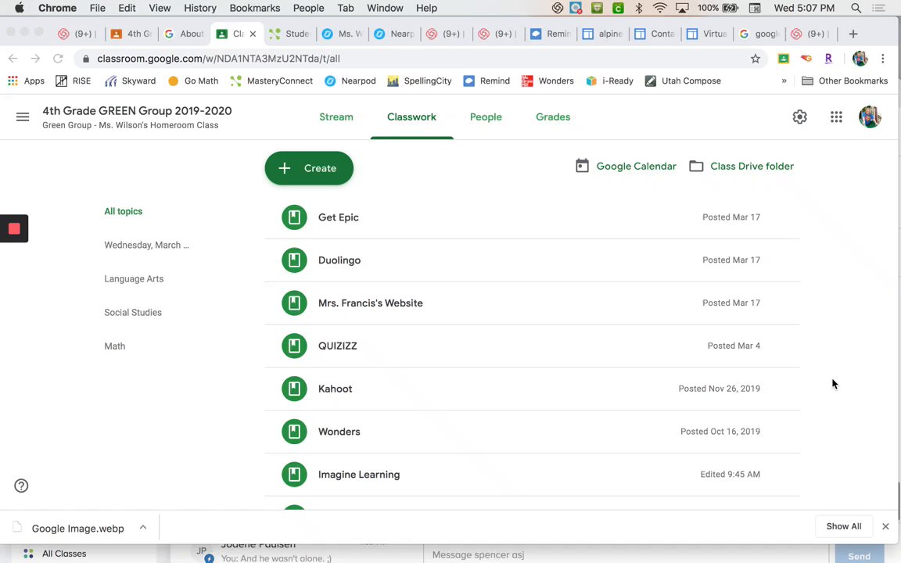Switch to the People tab
901x563 pixels.
click(486, 117)
